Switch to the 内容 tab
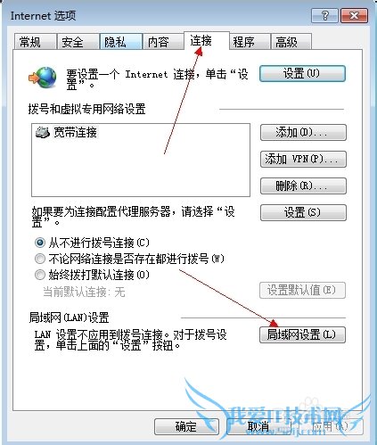The image size is (377, 445). (163, 42)
